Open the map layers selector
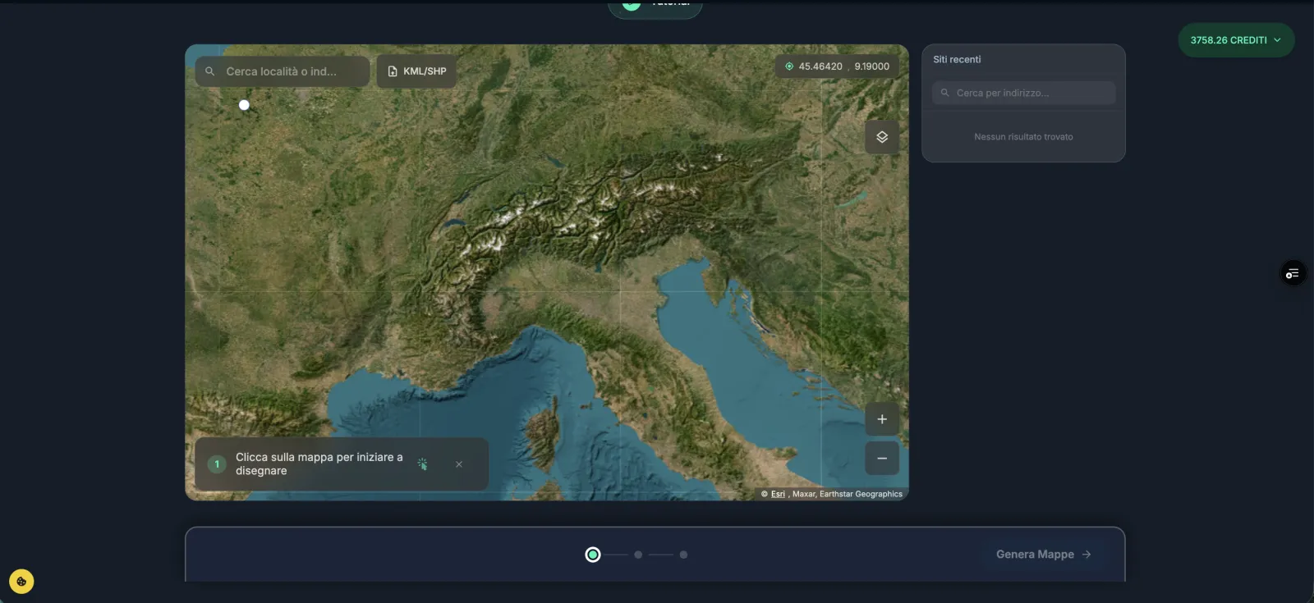 882,137
